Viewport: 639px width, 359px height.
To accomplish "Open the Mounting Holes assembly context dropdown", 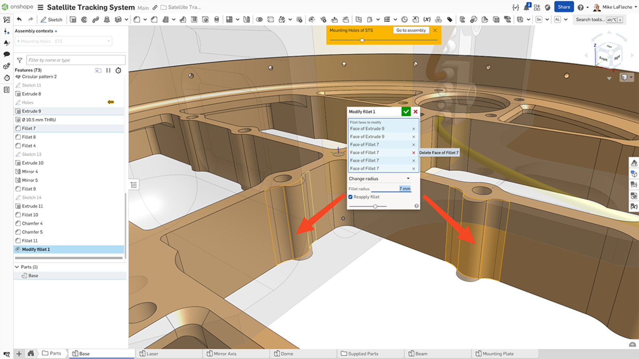I will pyautogui.click(x=108, y=41).
